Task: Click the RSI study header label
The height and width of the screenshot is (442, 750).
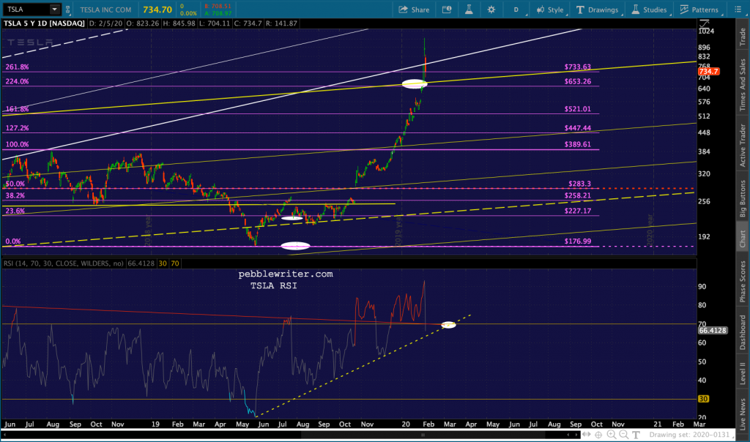Action: coord(64,263)
